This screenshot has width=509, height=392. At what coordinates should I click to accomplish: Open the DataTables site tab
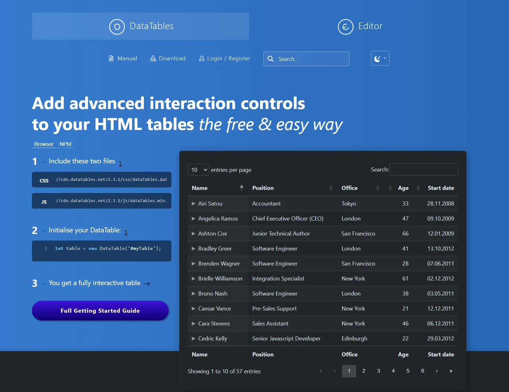pos(140,26)
